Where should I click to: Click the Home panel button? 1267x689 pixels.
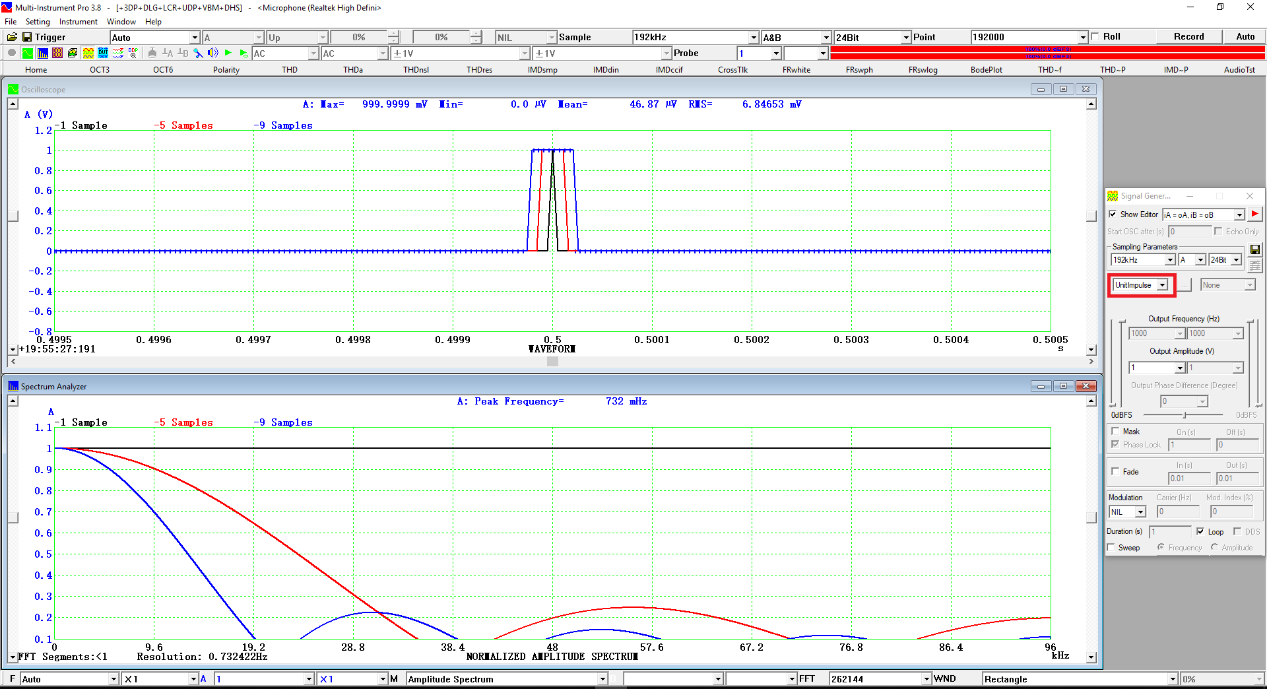[x=36, y=69]
